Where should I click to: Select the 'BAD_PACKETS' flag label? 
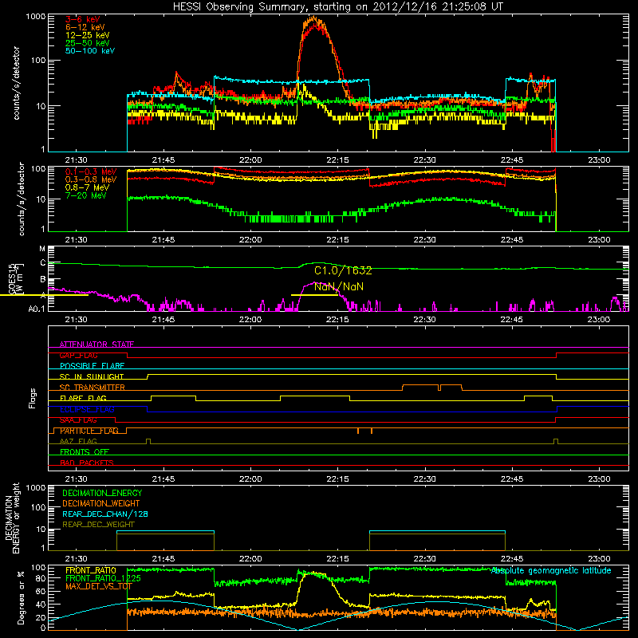point(87,463)
